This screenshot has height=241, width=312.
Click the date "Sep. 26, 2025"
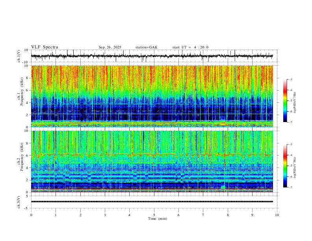110,47
